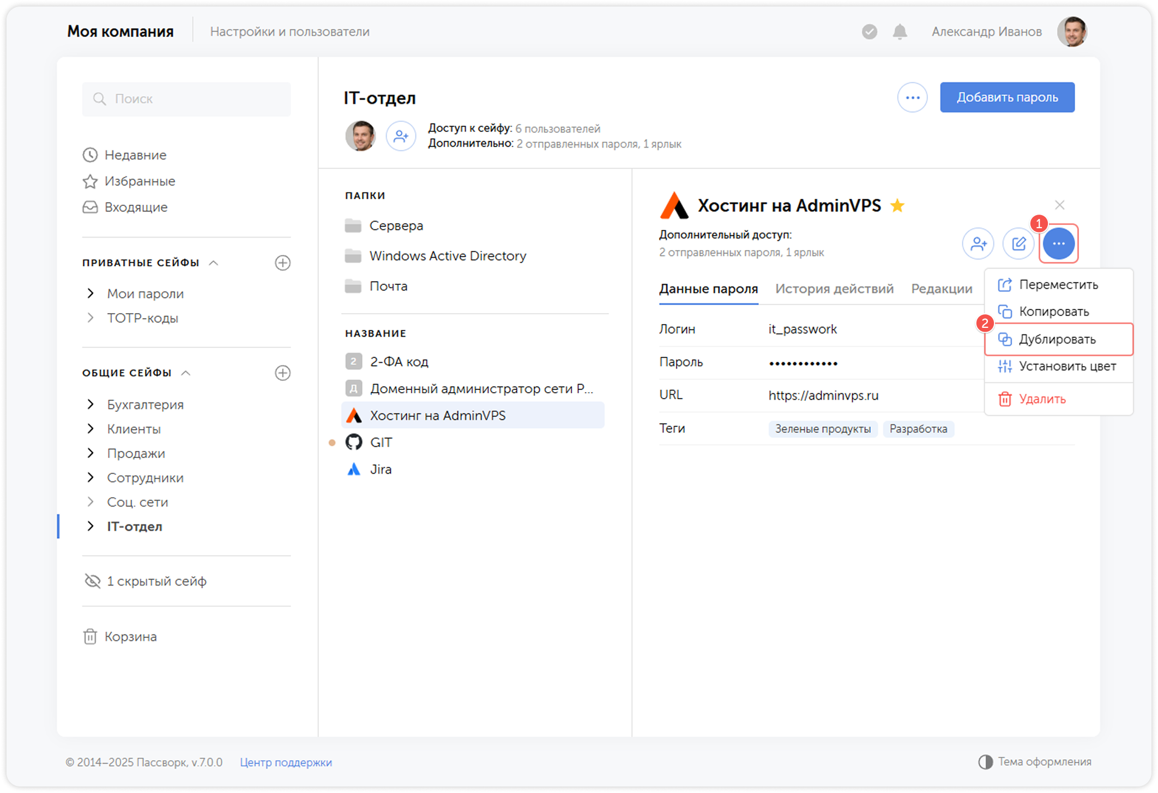Screen dimensions: 1158x793
Task: Choose Установить цвет menu item
Action: tap(1058, 367)
